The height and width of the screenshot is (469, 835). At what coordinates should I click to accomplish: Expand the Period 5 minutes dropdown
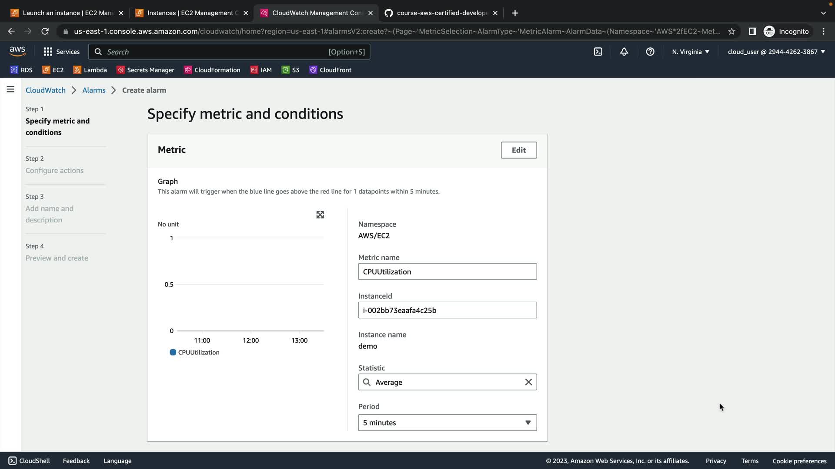point(447,423)
